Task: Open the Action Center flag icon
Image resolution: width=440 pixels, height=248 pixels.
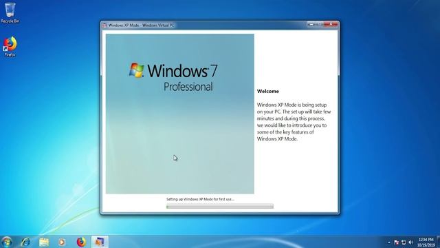Action: pyautogui.click(x=396, y=242)
